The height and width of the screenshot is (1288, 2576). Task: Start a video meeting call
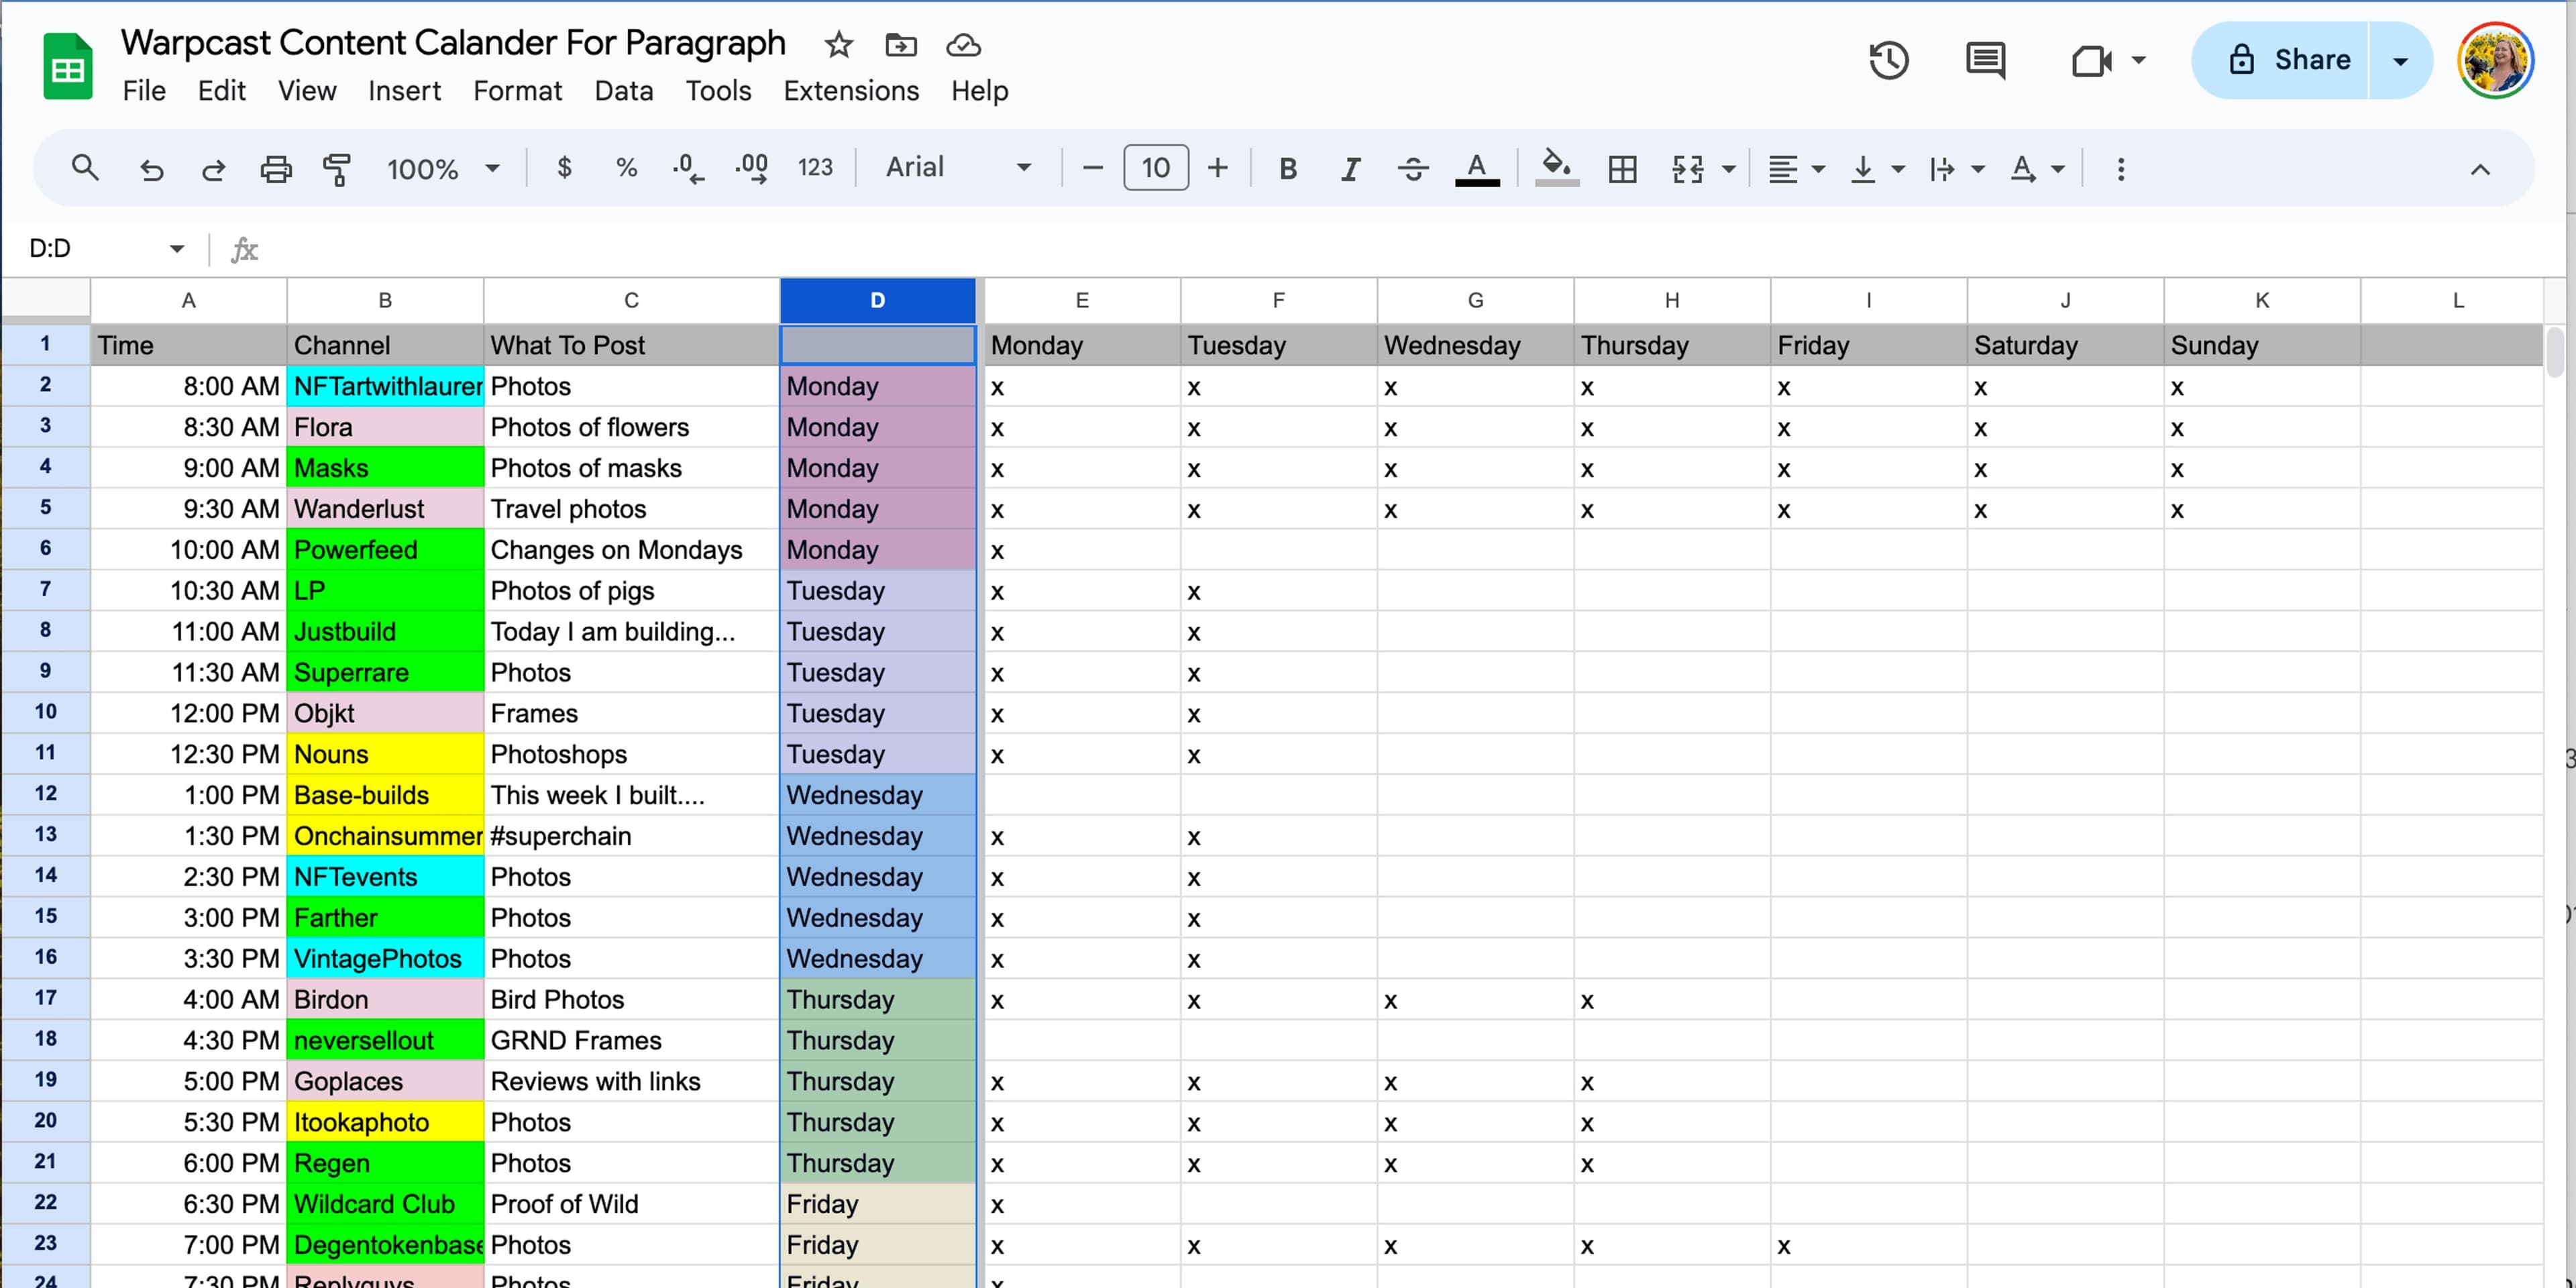[x=2091, y=60]
